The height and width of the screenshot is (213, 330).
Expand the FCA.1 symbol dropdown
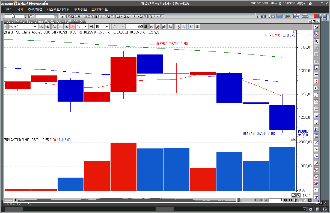(x=35, y=27)
